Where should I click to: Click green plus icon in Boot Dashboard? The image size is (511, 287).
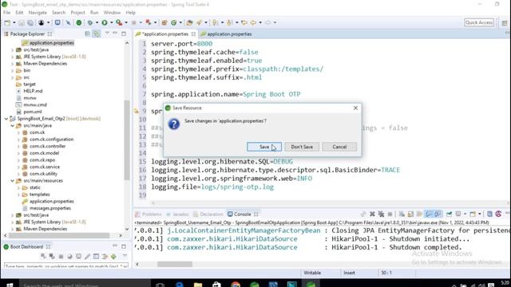click(113, 257)
